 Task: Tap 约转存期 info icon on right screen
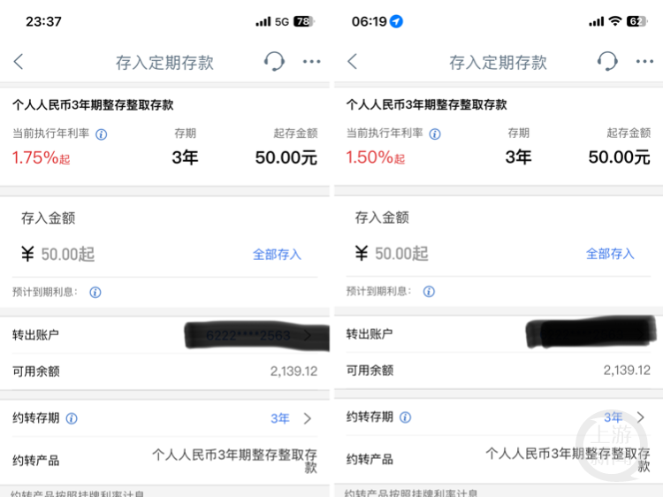pos(405,417)
